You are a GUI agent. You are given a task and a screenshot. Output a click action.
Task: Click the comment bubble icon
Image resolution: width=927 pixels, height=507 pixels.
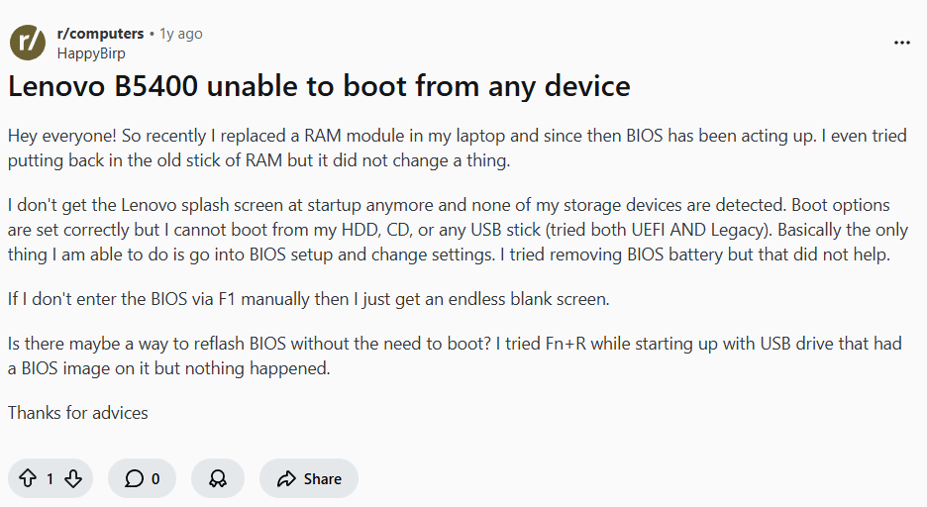tap(134, 479)
